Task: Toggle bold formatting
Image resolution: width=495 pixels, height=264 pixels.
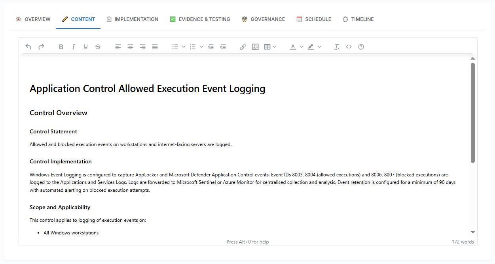Action: coord(61,47)
